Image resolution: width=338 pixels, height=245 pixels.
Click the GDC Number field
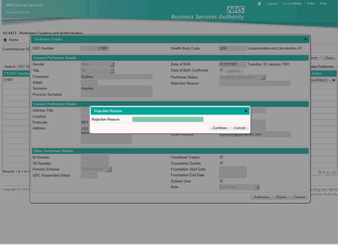95,48
